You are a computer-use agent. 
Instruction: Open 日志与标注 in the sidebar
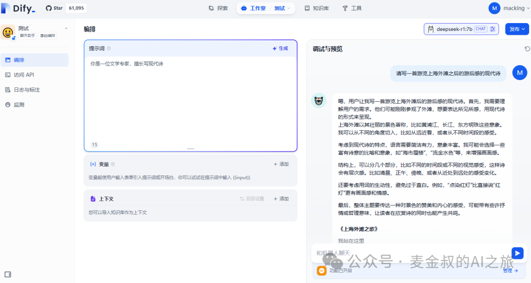[x=27, y=90]
